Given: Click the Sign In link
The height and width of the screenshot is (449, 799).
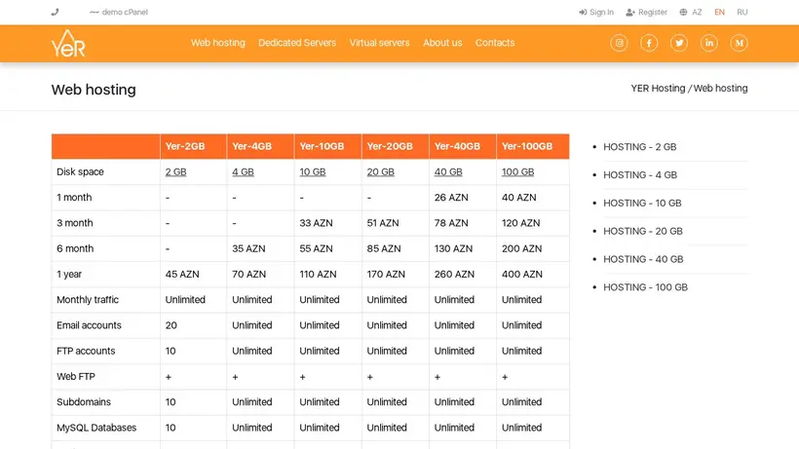Looking at the screenshot, I should coord(596,13).
